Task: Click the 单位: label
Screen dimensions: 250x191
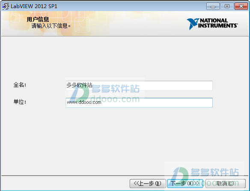Action: click(x=20, y=102)
